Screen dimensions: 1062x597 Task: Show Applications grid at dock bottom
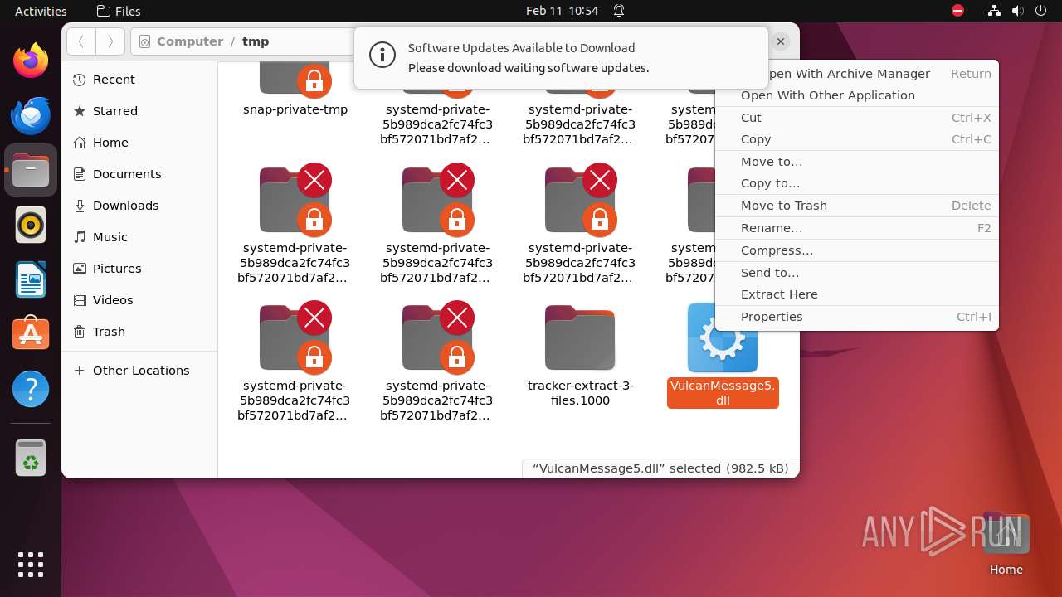pos(31,564)
